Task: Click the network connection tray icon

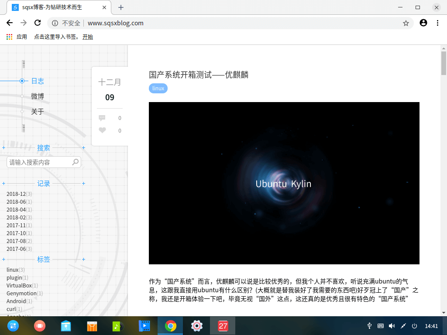Action: 403,326
